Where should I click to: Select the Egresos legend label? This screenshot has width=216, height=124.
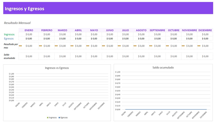(64, 118)
